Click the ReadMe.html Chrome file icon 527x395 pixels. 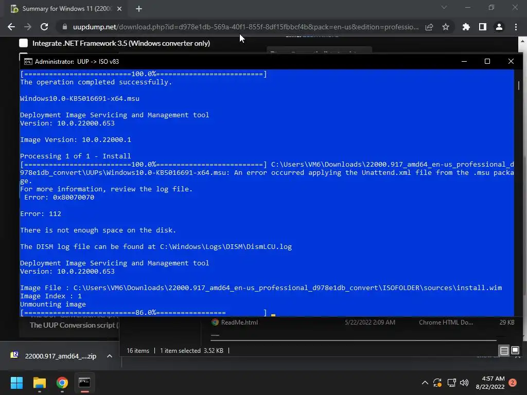215,322
